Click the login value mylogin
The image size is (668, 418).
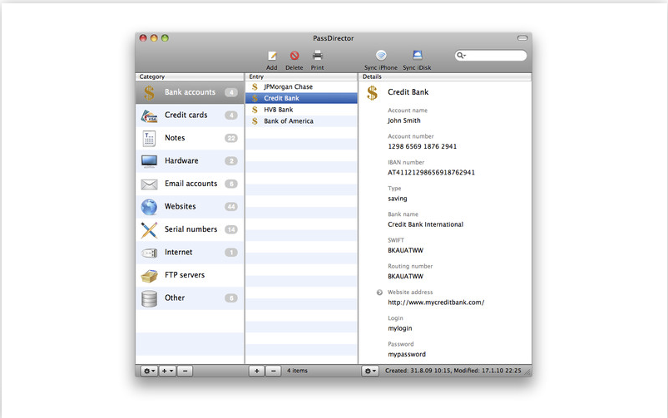[400, 328]
